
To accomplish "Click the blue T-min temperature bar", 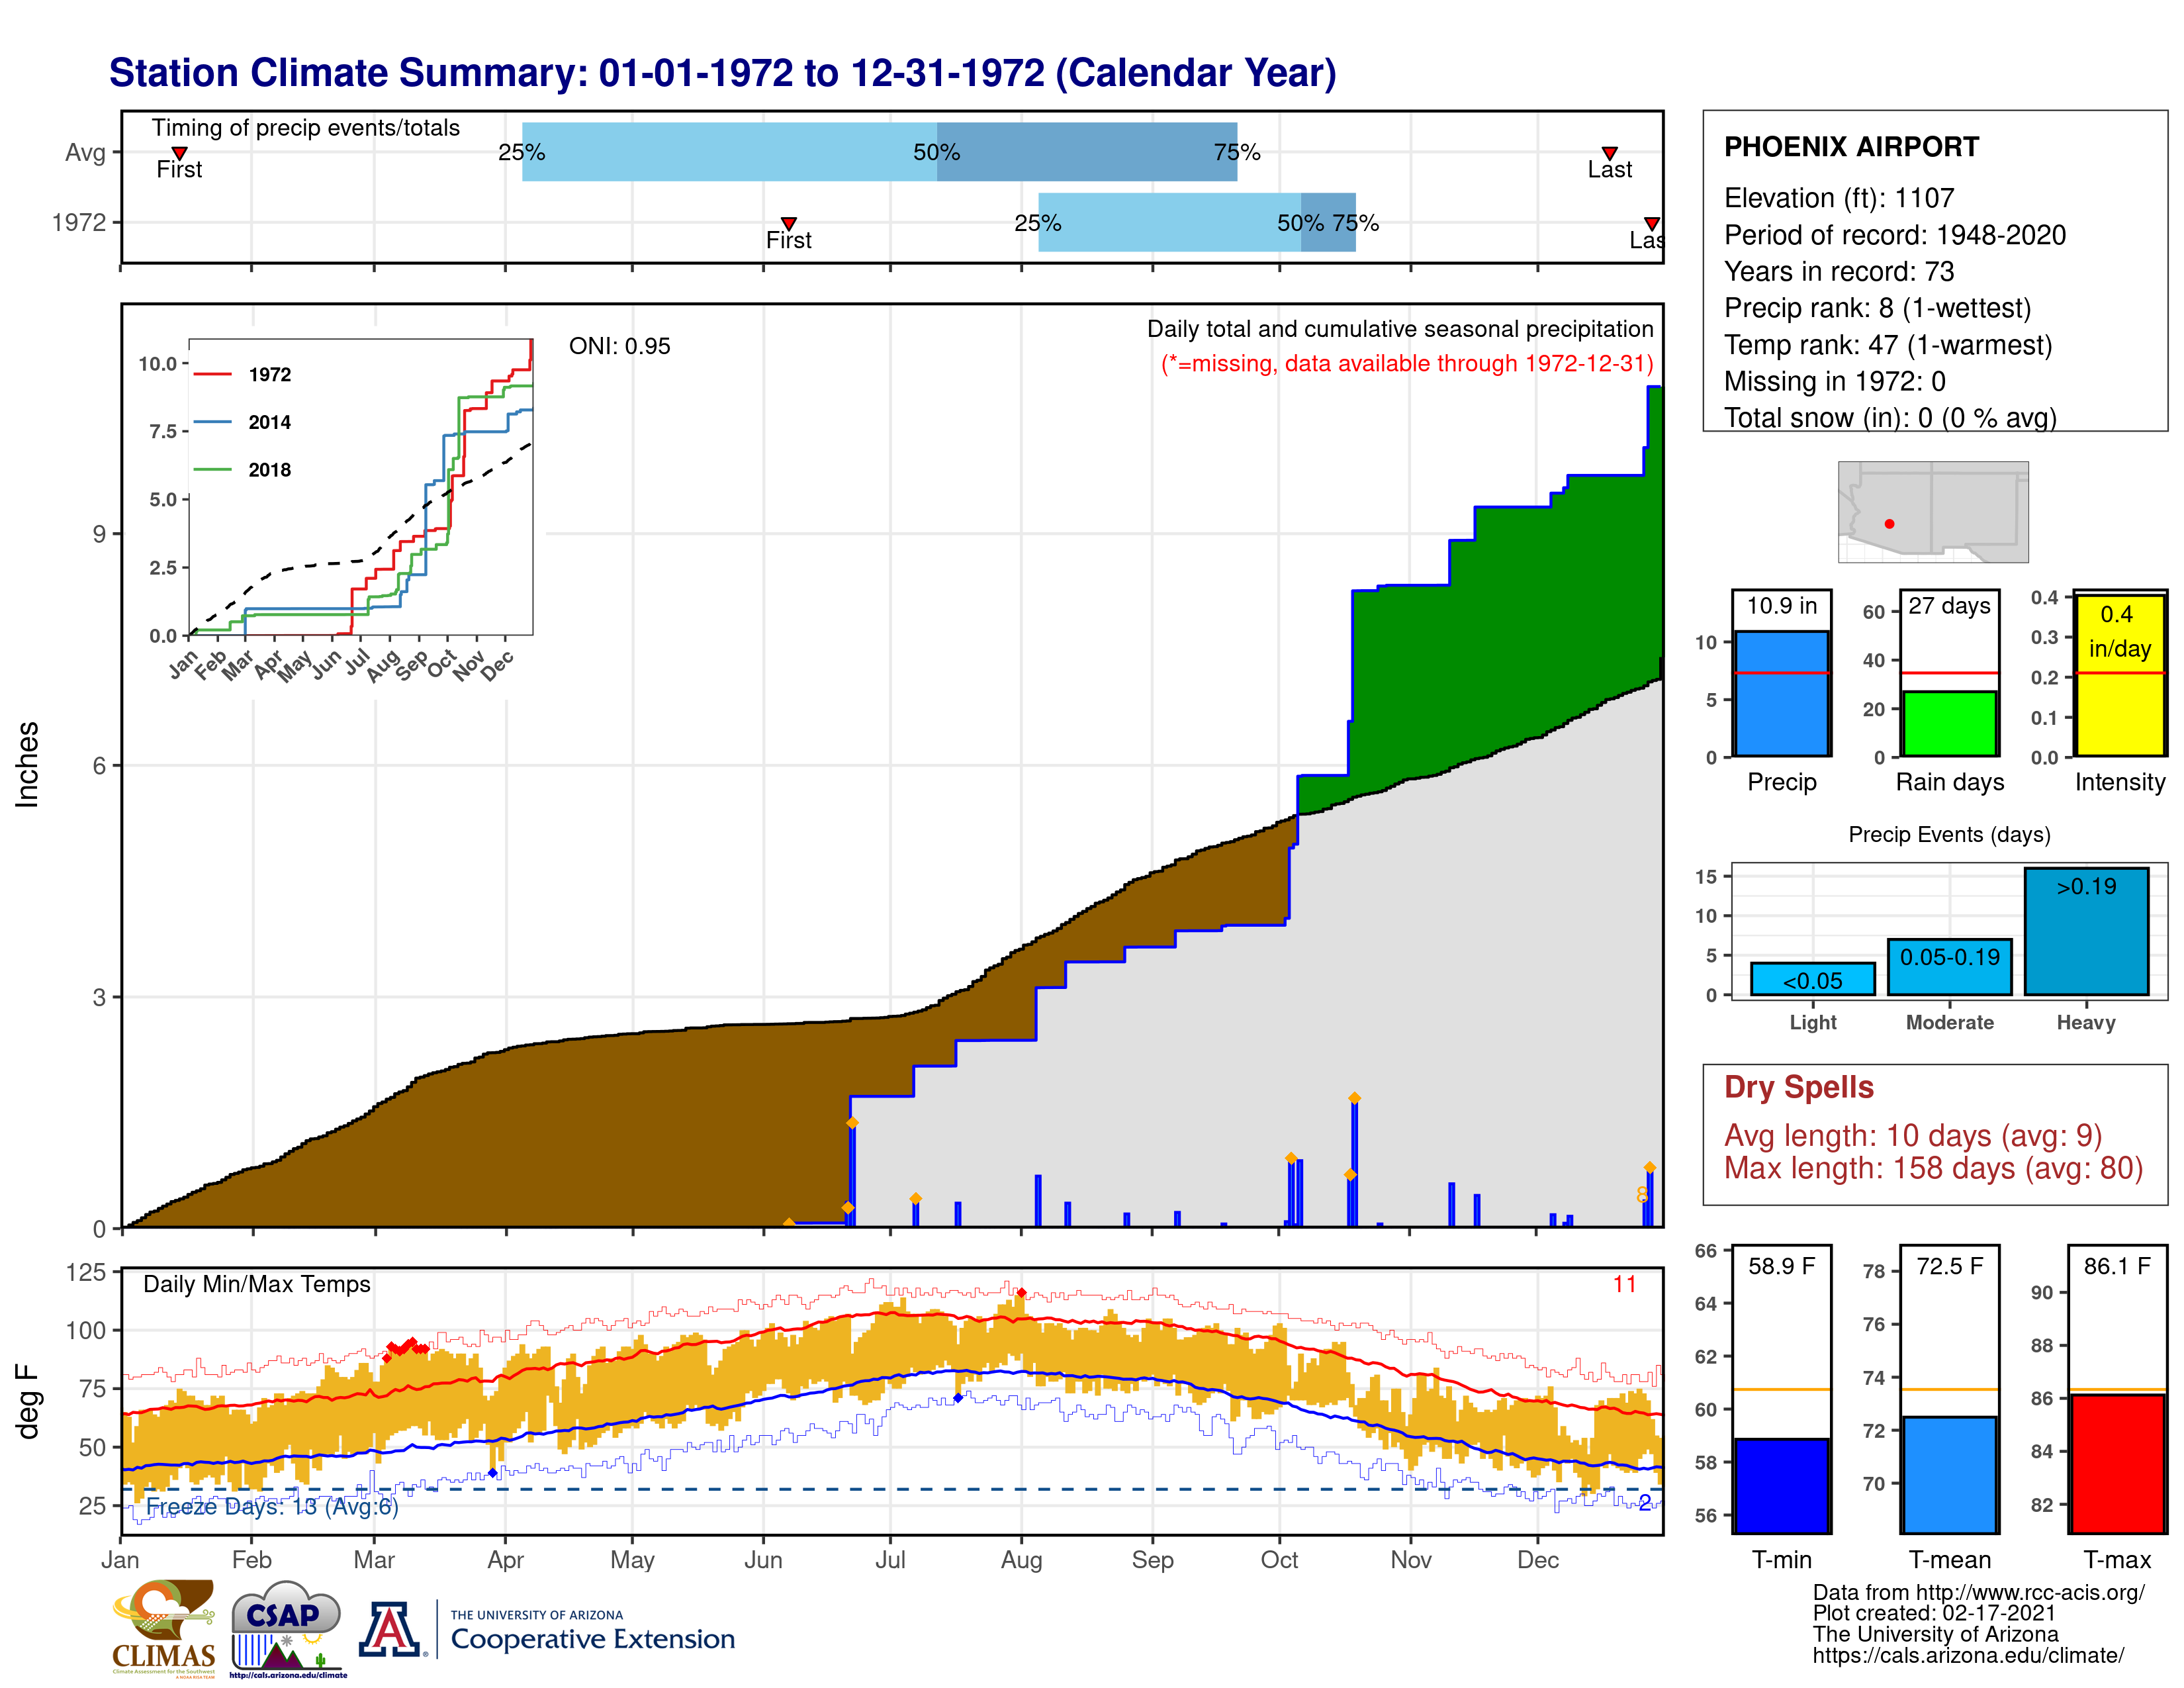I will click(1782, 1486).
